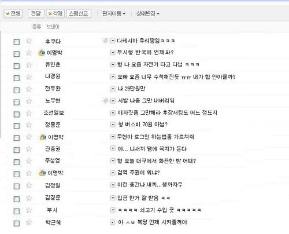
Task: Star the email from 후쿠다
Action: click(x=29, y=41)
